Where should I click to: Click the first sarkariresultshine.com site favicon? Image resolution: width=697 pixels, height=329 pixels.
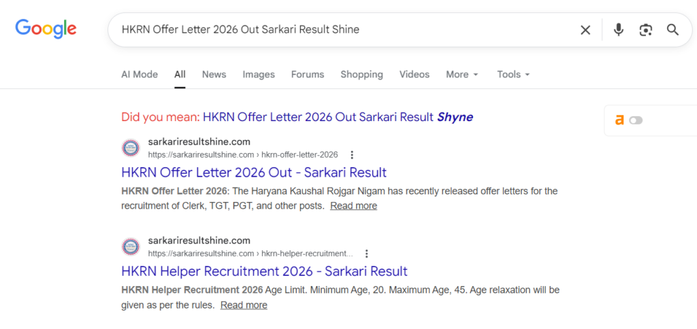pyautogui.click(x=131, y=148)
